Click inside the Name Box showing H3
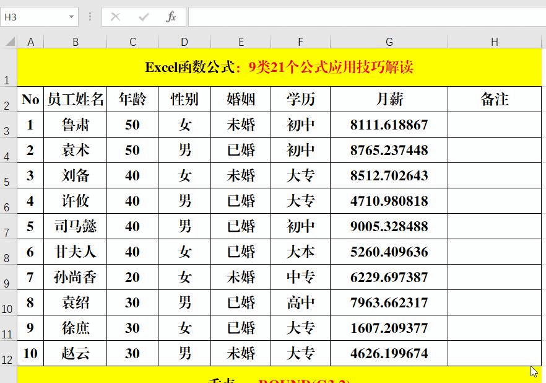546x383 pixels. (x=34, y=17)
